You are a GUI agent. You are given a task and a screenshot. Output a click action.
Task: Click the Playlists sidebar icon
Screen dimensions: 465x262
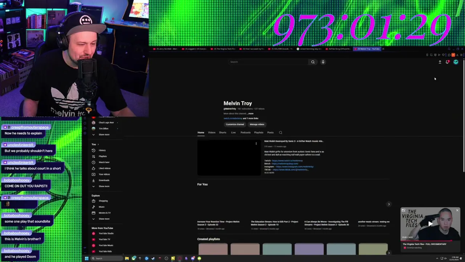(93, 156)
